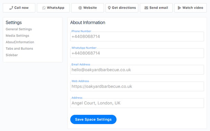Click the play triangle icon on Watch video

tap(179, 8)
